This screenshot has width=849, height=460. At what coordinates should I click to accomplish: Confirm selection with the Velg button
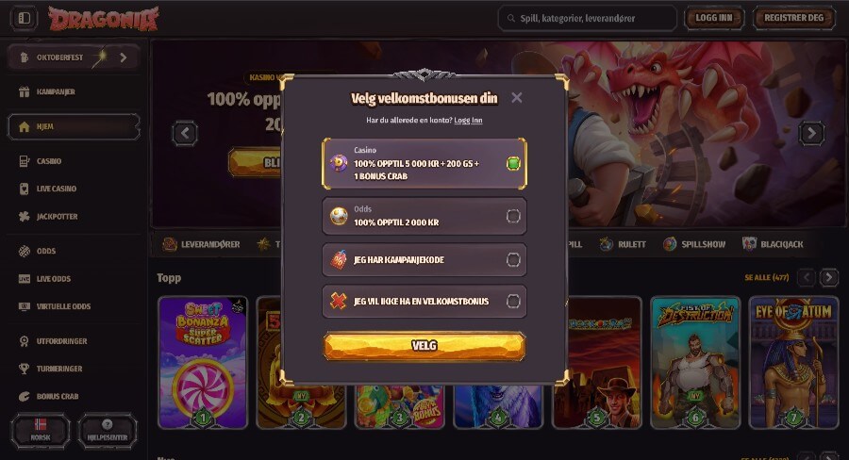point(424,346)
